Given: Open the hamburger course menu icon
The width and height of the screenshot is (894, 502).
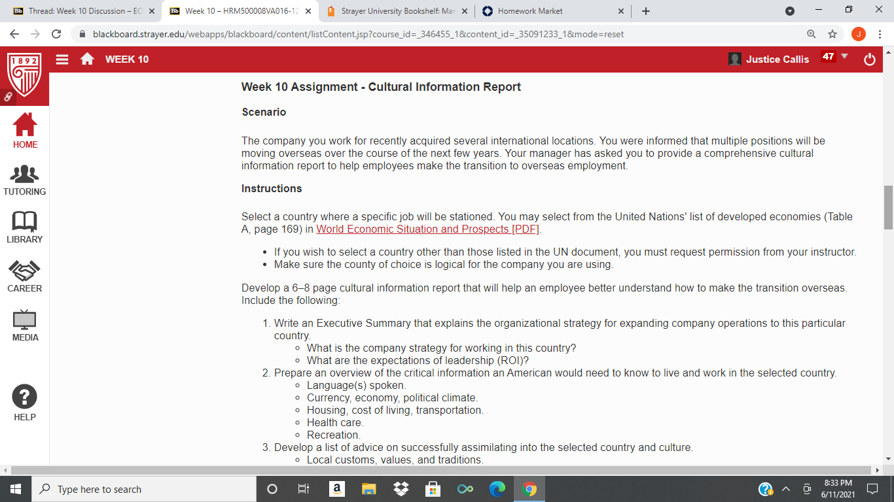Looking at the screenshot, I should pyautogui.click(x=62, y=59).
